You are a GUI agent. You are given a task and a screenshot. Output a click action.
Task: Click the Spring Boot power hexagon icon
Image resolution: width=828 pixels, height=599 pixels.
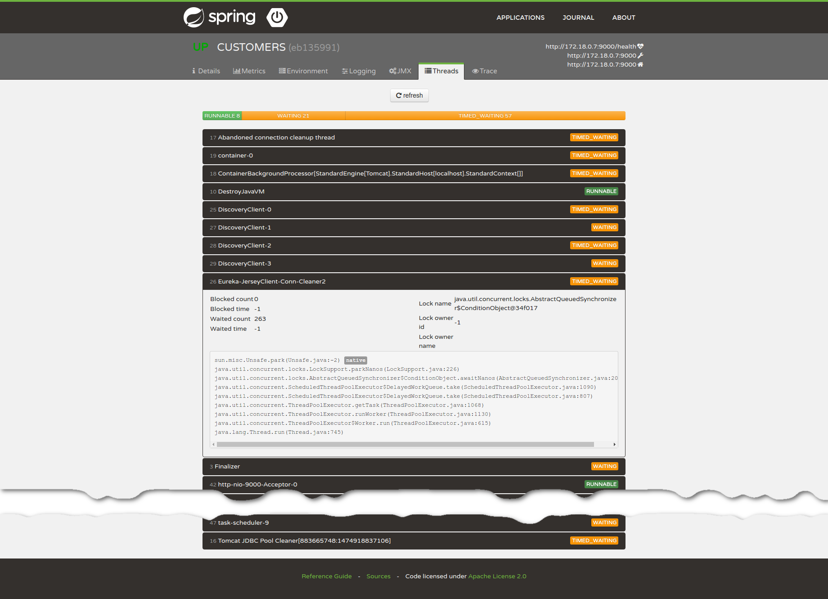(x=277, y=18)
